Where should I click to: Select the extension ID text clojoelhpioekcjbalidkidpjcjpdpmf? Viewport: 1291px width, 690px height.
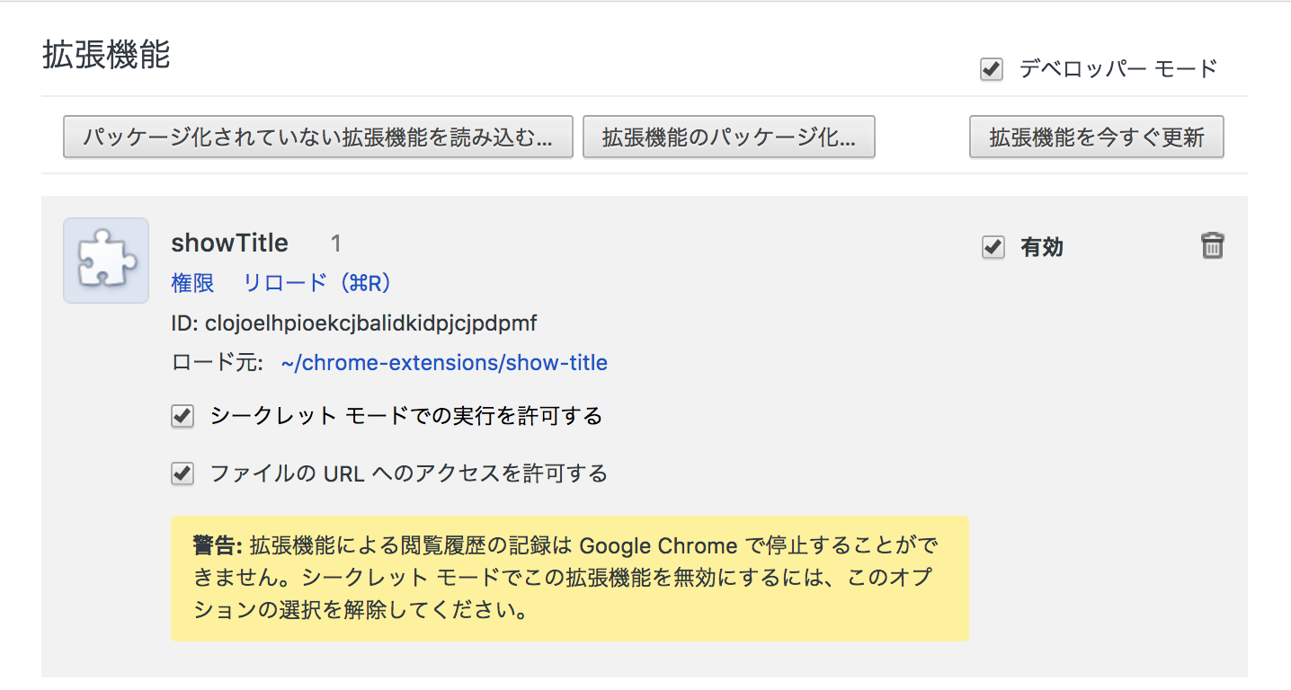371,323
